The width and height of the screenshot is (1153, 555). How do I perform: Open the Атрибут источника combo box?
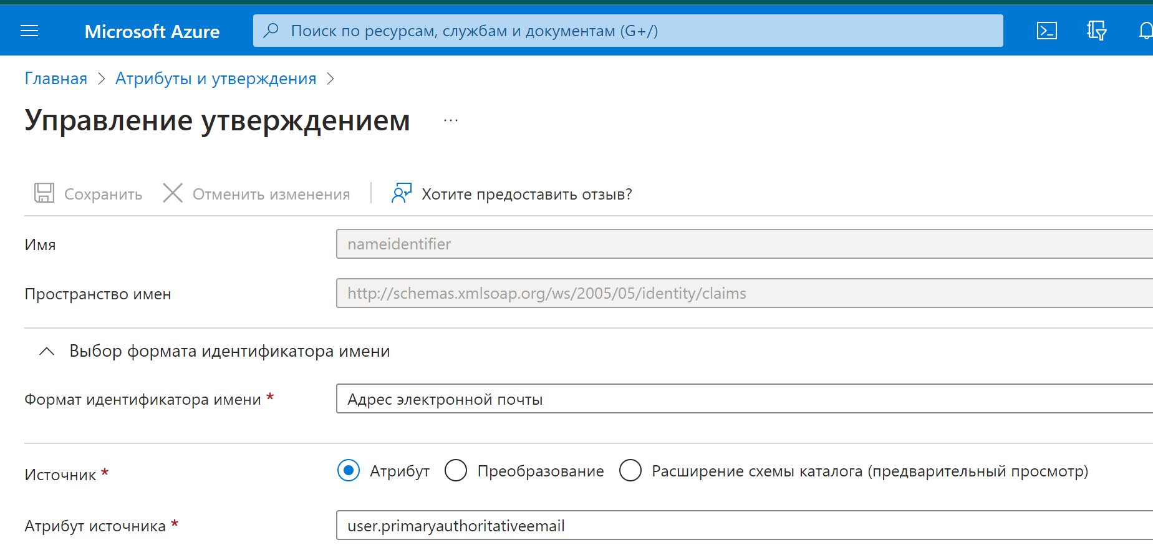pos(742,526)
